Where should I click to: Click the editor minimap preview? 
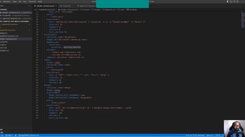click(x=243, y=19)
